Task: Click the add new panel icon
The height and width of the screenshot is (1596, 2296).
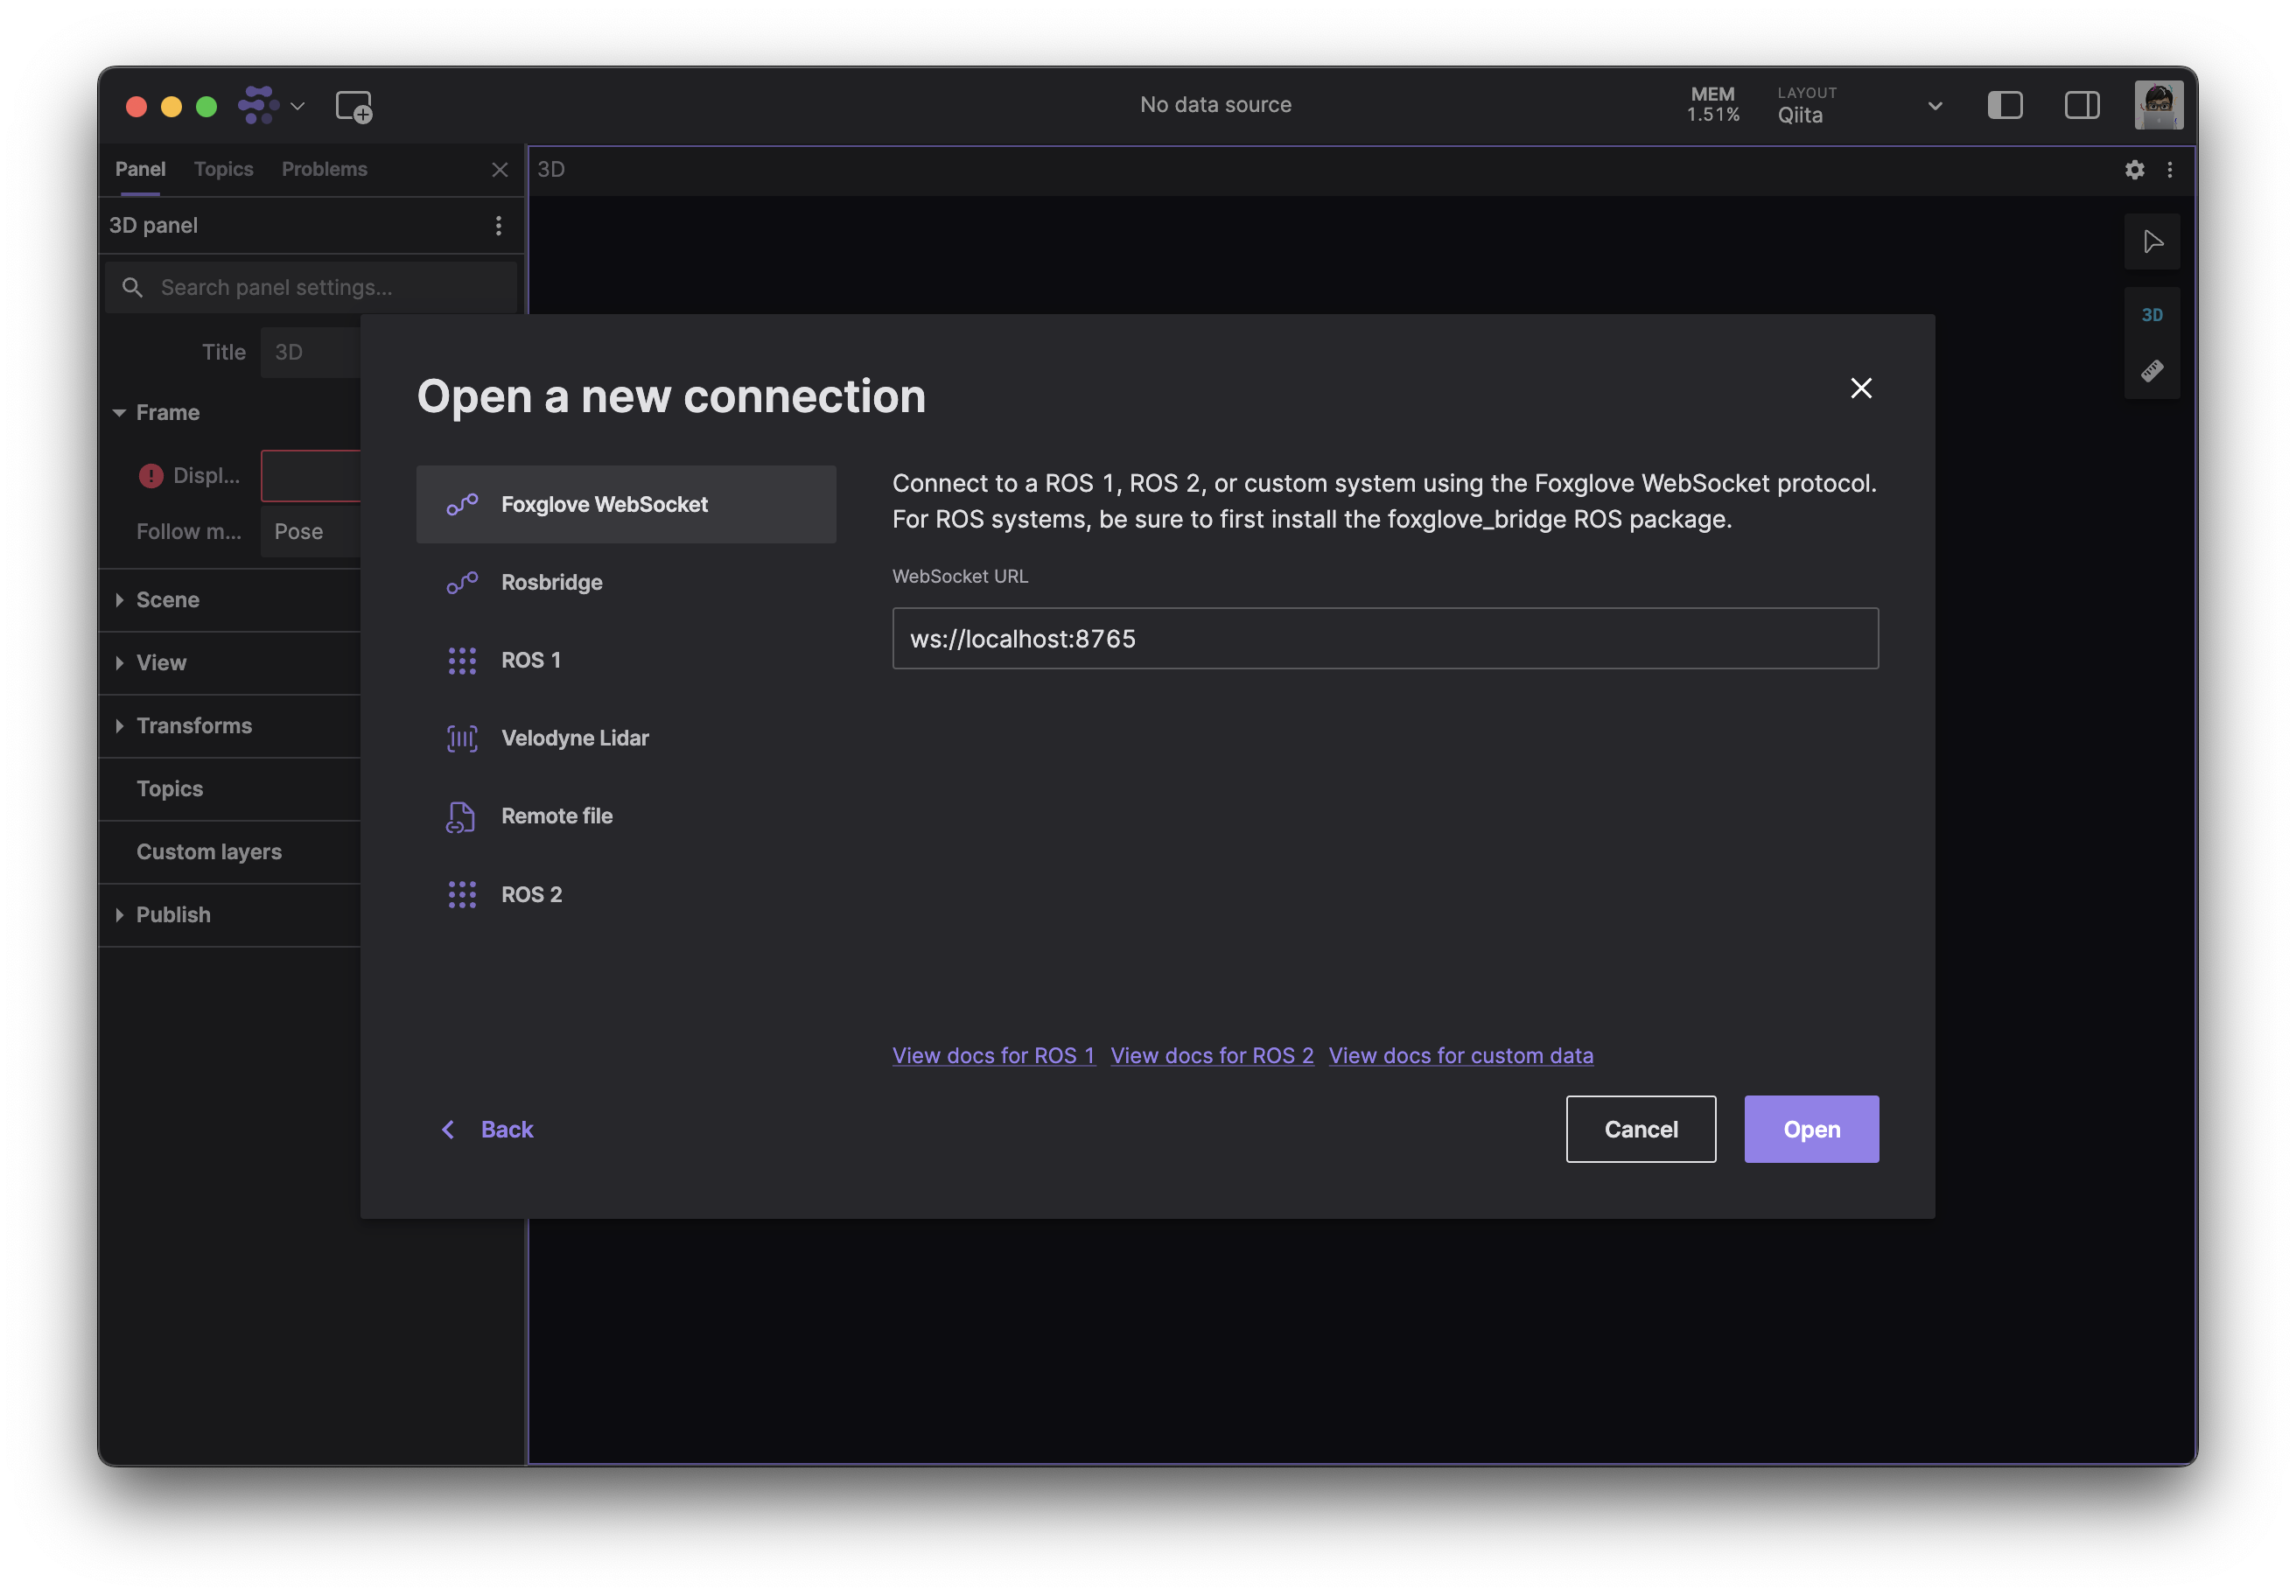Action: coord(355,105)
